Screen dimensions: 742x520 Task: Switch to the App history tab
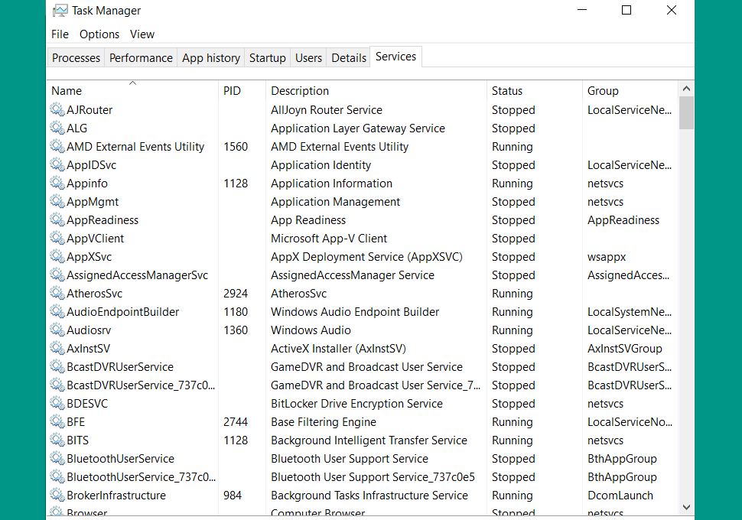(211, 57)
